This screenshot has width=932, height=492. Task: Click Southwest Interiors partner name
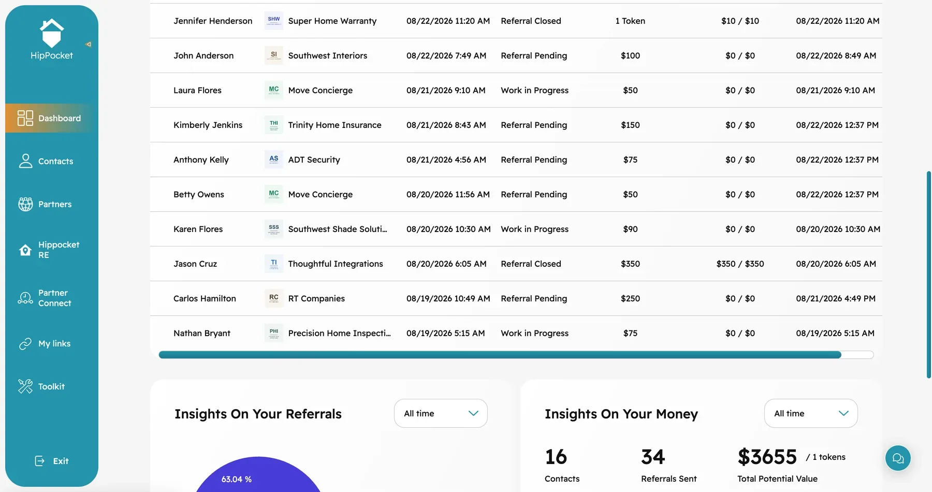pos(328,55)
